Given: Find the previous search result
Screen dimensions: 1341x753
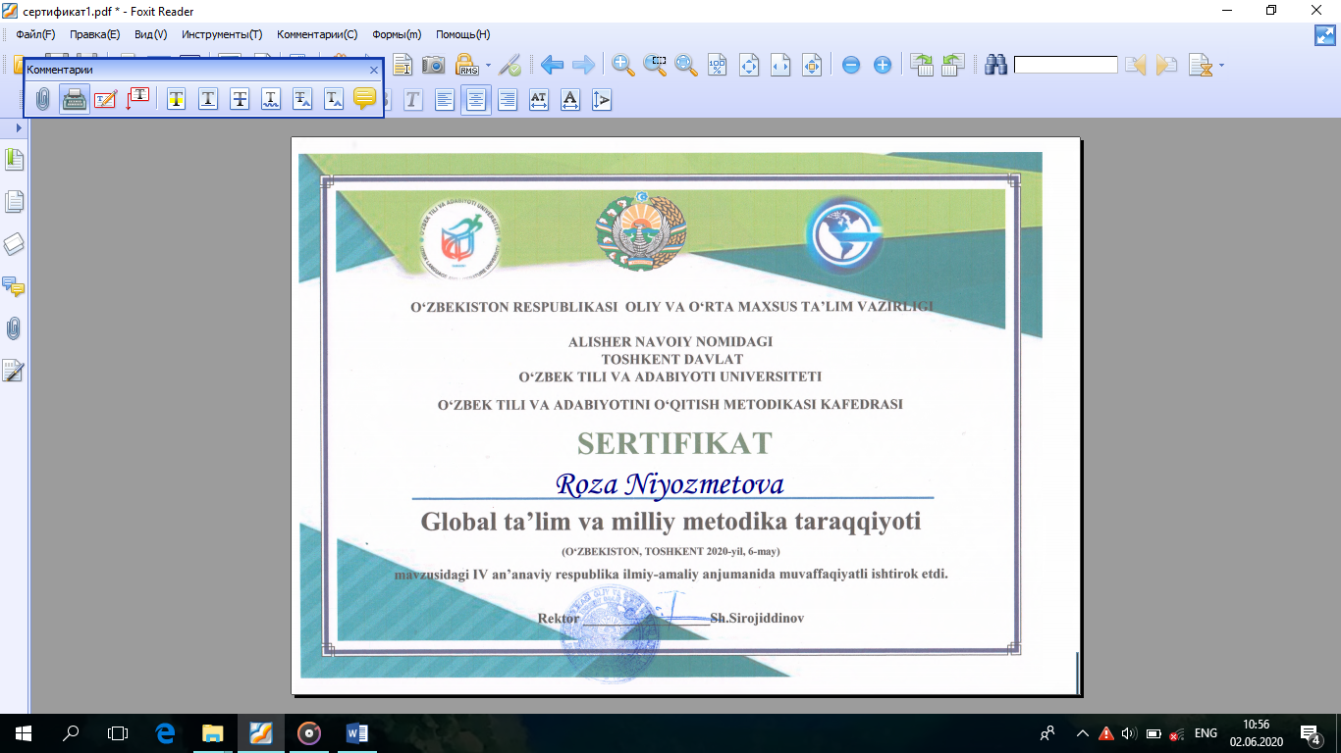Looking at the screenshot, I should pyautogui.click(x=1136, y=66).
